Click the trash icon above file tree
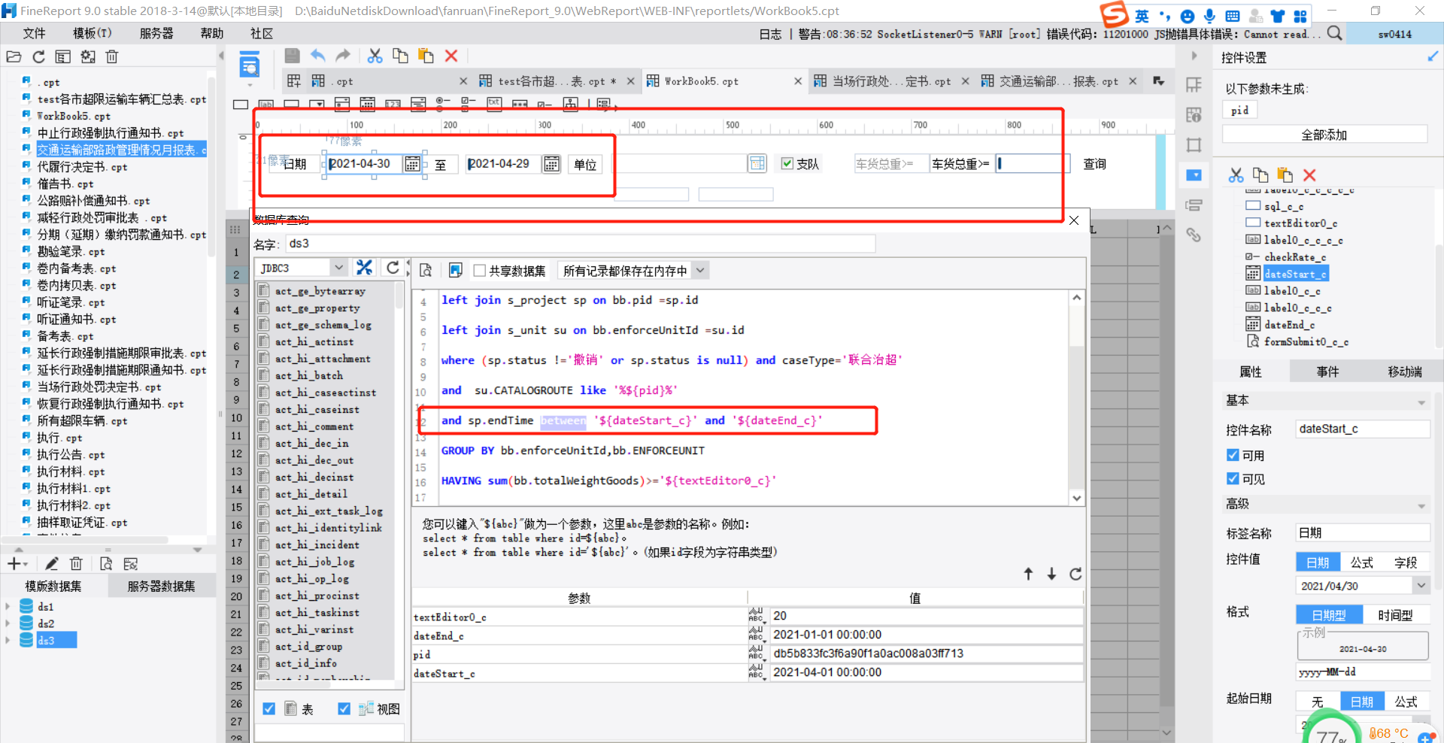 tap(112, 56)
